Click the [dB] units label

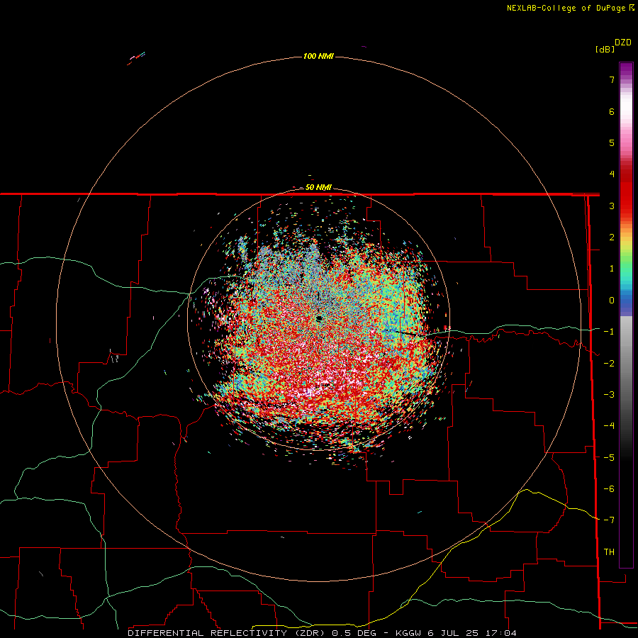click(605, 50)
